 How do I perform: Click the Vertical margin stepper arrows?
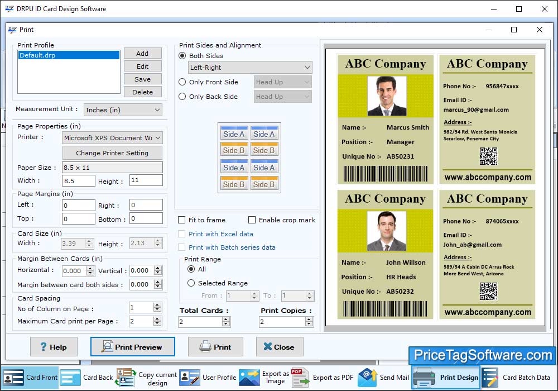click(x=158, y=271)
